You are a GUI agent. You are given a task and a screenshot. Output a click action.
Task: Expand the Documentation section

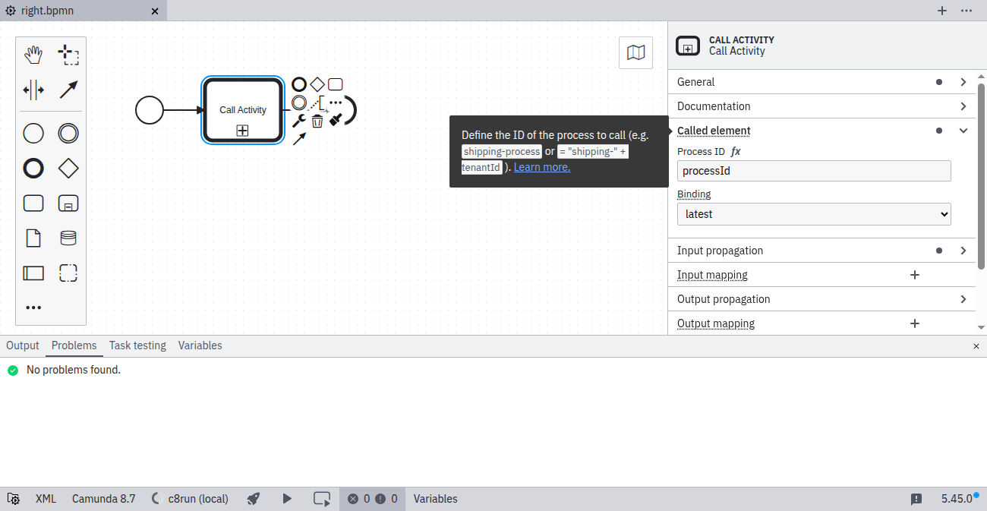pyautogui.click(x=963, y=106)
